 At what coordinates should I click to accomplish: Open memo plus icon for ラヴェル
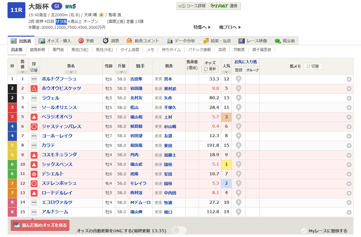[x=349, y=98]
